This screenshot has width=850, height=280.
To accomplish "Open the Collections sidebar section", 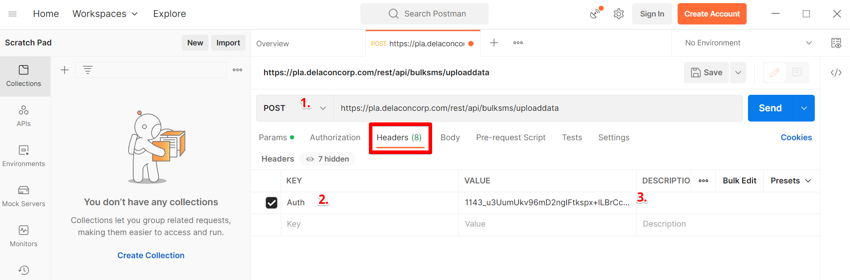I will [x=24, y=76].
